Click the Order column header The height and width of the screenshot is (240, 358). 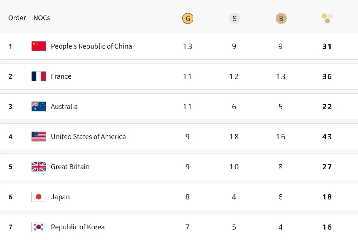pos(17,18)
